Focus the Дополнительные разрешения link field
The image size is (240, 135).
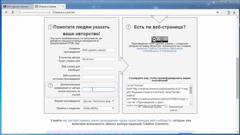point(98,90)
